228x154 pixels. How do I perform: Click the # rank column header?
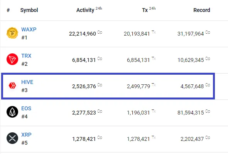[x=8, y=10]
